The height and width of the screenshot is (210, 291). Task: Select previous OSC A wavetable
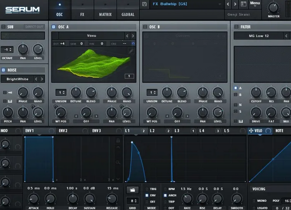pos(127,36)
